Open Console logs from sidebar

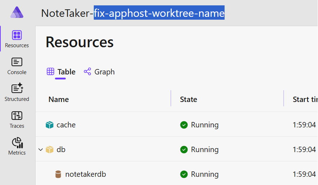[17, 66]
